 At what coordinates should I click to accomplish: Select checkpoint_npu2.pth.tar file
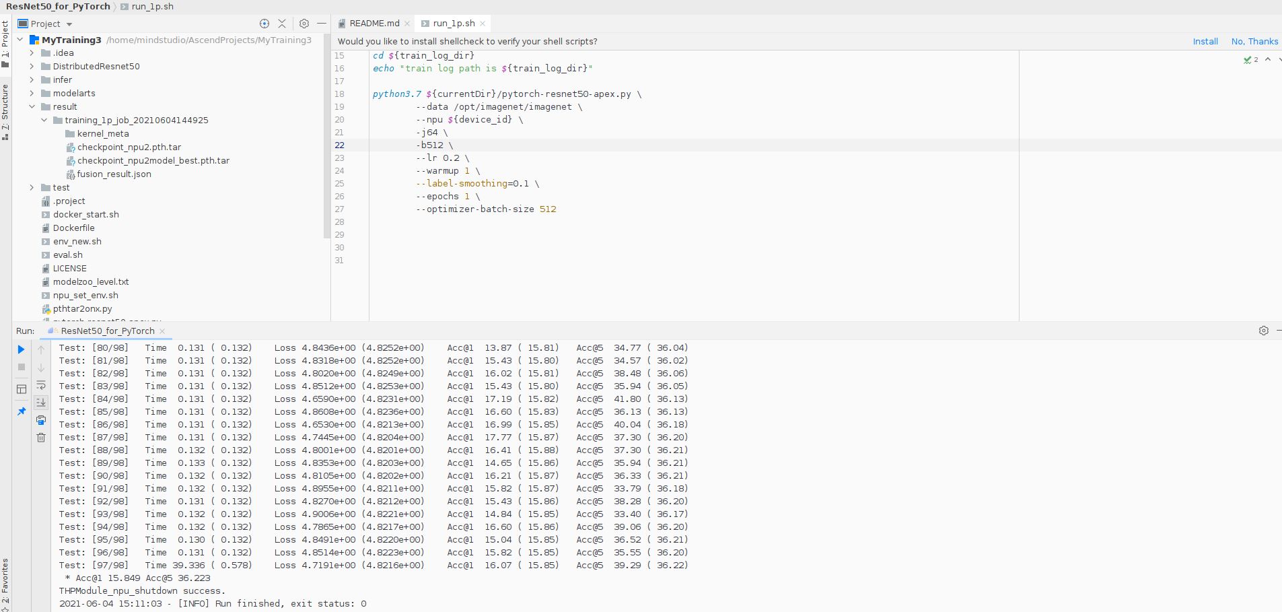[129, 147]
